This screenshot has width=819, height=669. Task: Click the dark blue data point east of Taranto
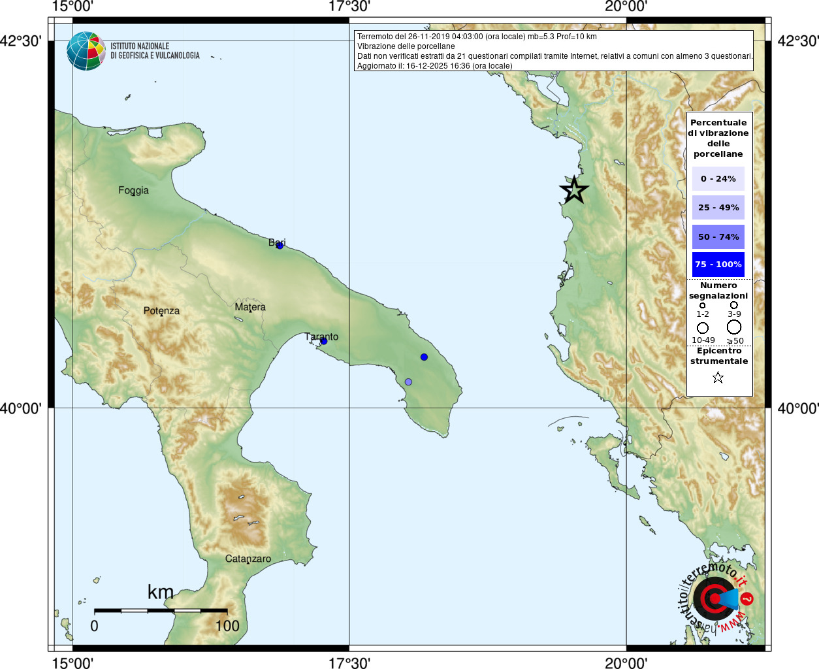[x=424, y=357]
